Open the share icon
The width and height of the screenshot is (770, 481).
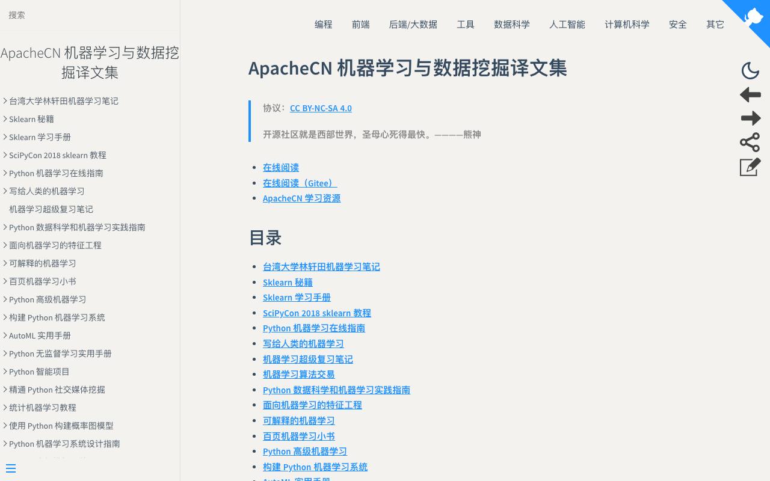[x=750, y=142]
